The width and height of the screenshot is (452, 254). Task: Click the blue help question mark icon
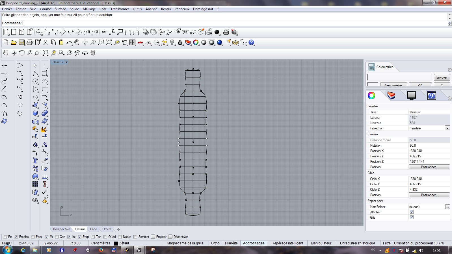(x=251, y=43)
